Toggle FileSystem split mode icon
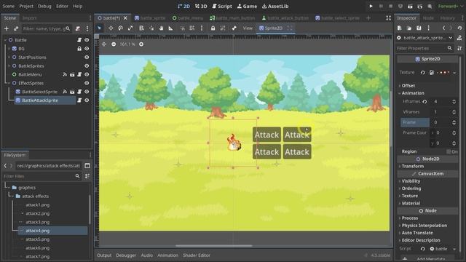The width and height of the screenshot is (466, 262). [x=87, y=165]
